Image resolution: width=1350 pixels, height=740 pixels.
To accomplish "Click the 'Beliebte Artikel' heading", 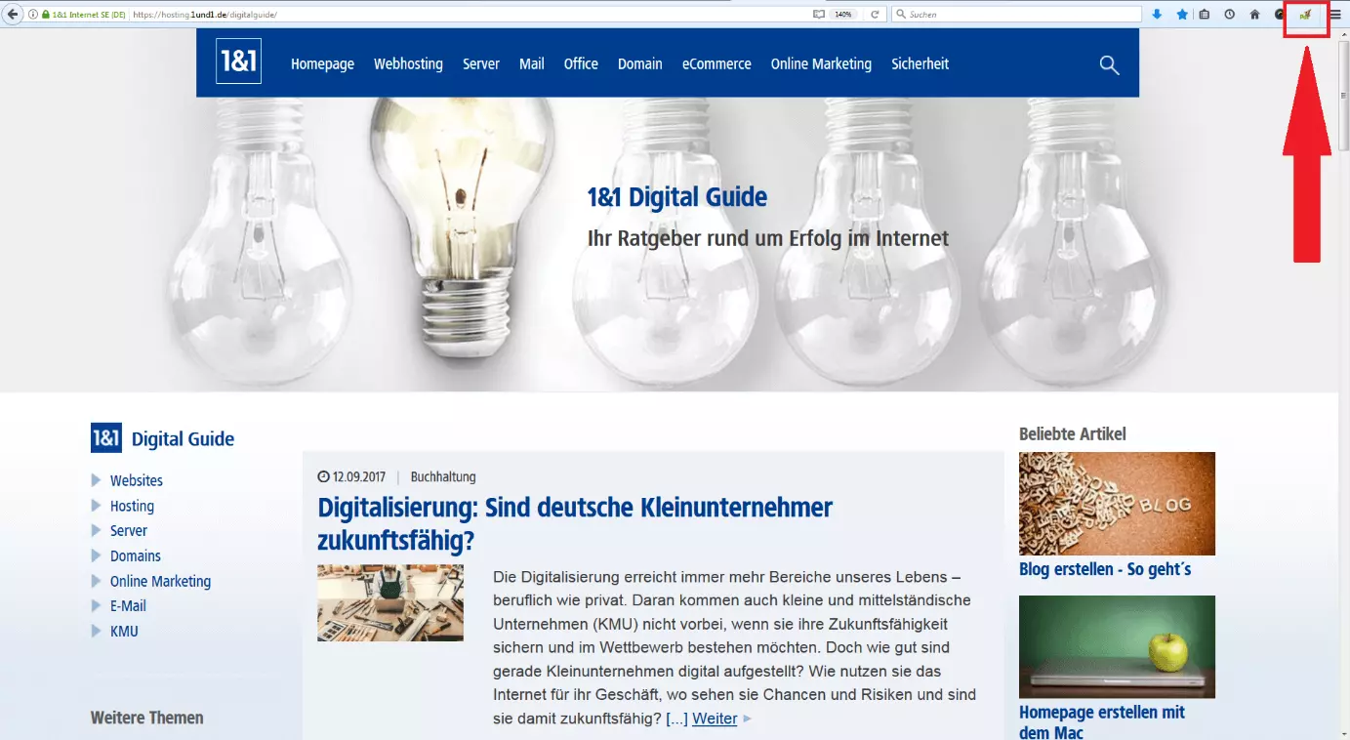I will tap(1073, 433).
